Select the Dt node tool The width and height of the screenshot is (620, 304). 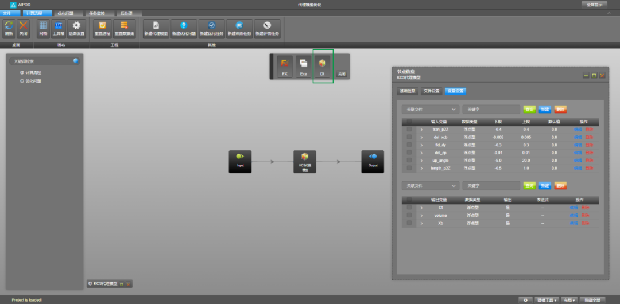(322, 66)
